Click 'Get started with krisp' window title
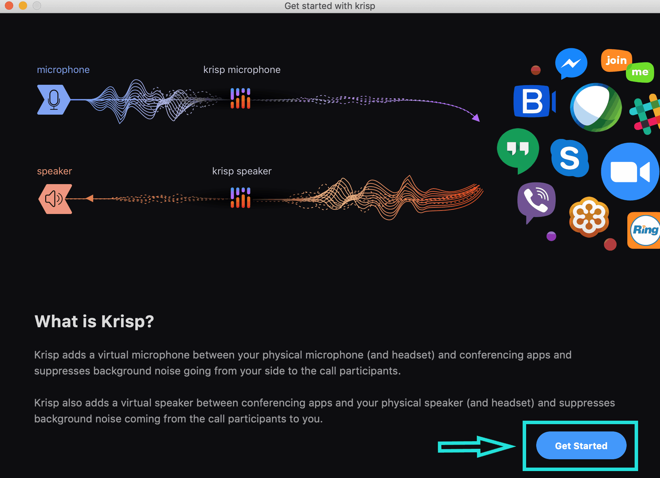The image size is (660, 478). [x=330, y=6]
